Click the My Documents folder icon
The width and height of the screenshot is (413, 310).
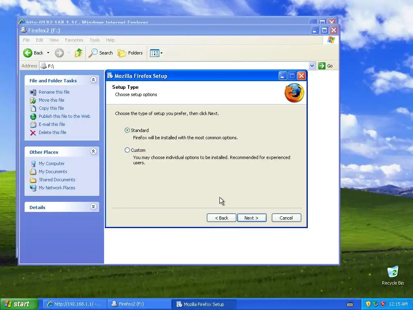(33, 172)
